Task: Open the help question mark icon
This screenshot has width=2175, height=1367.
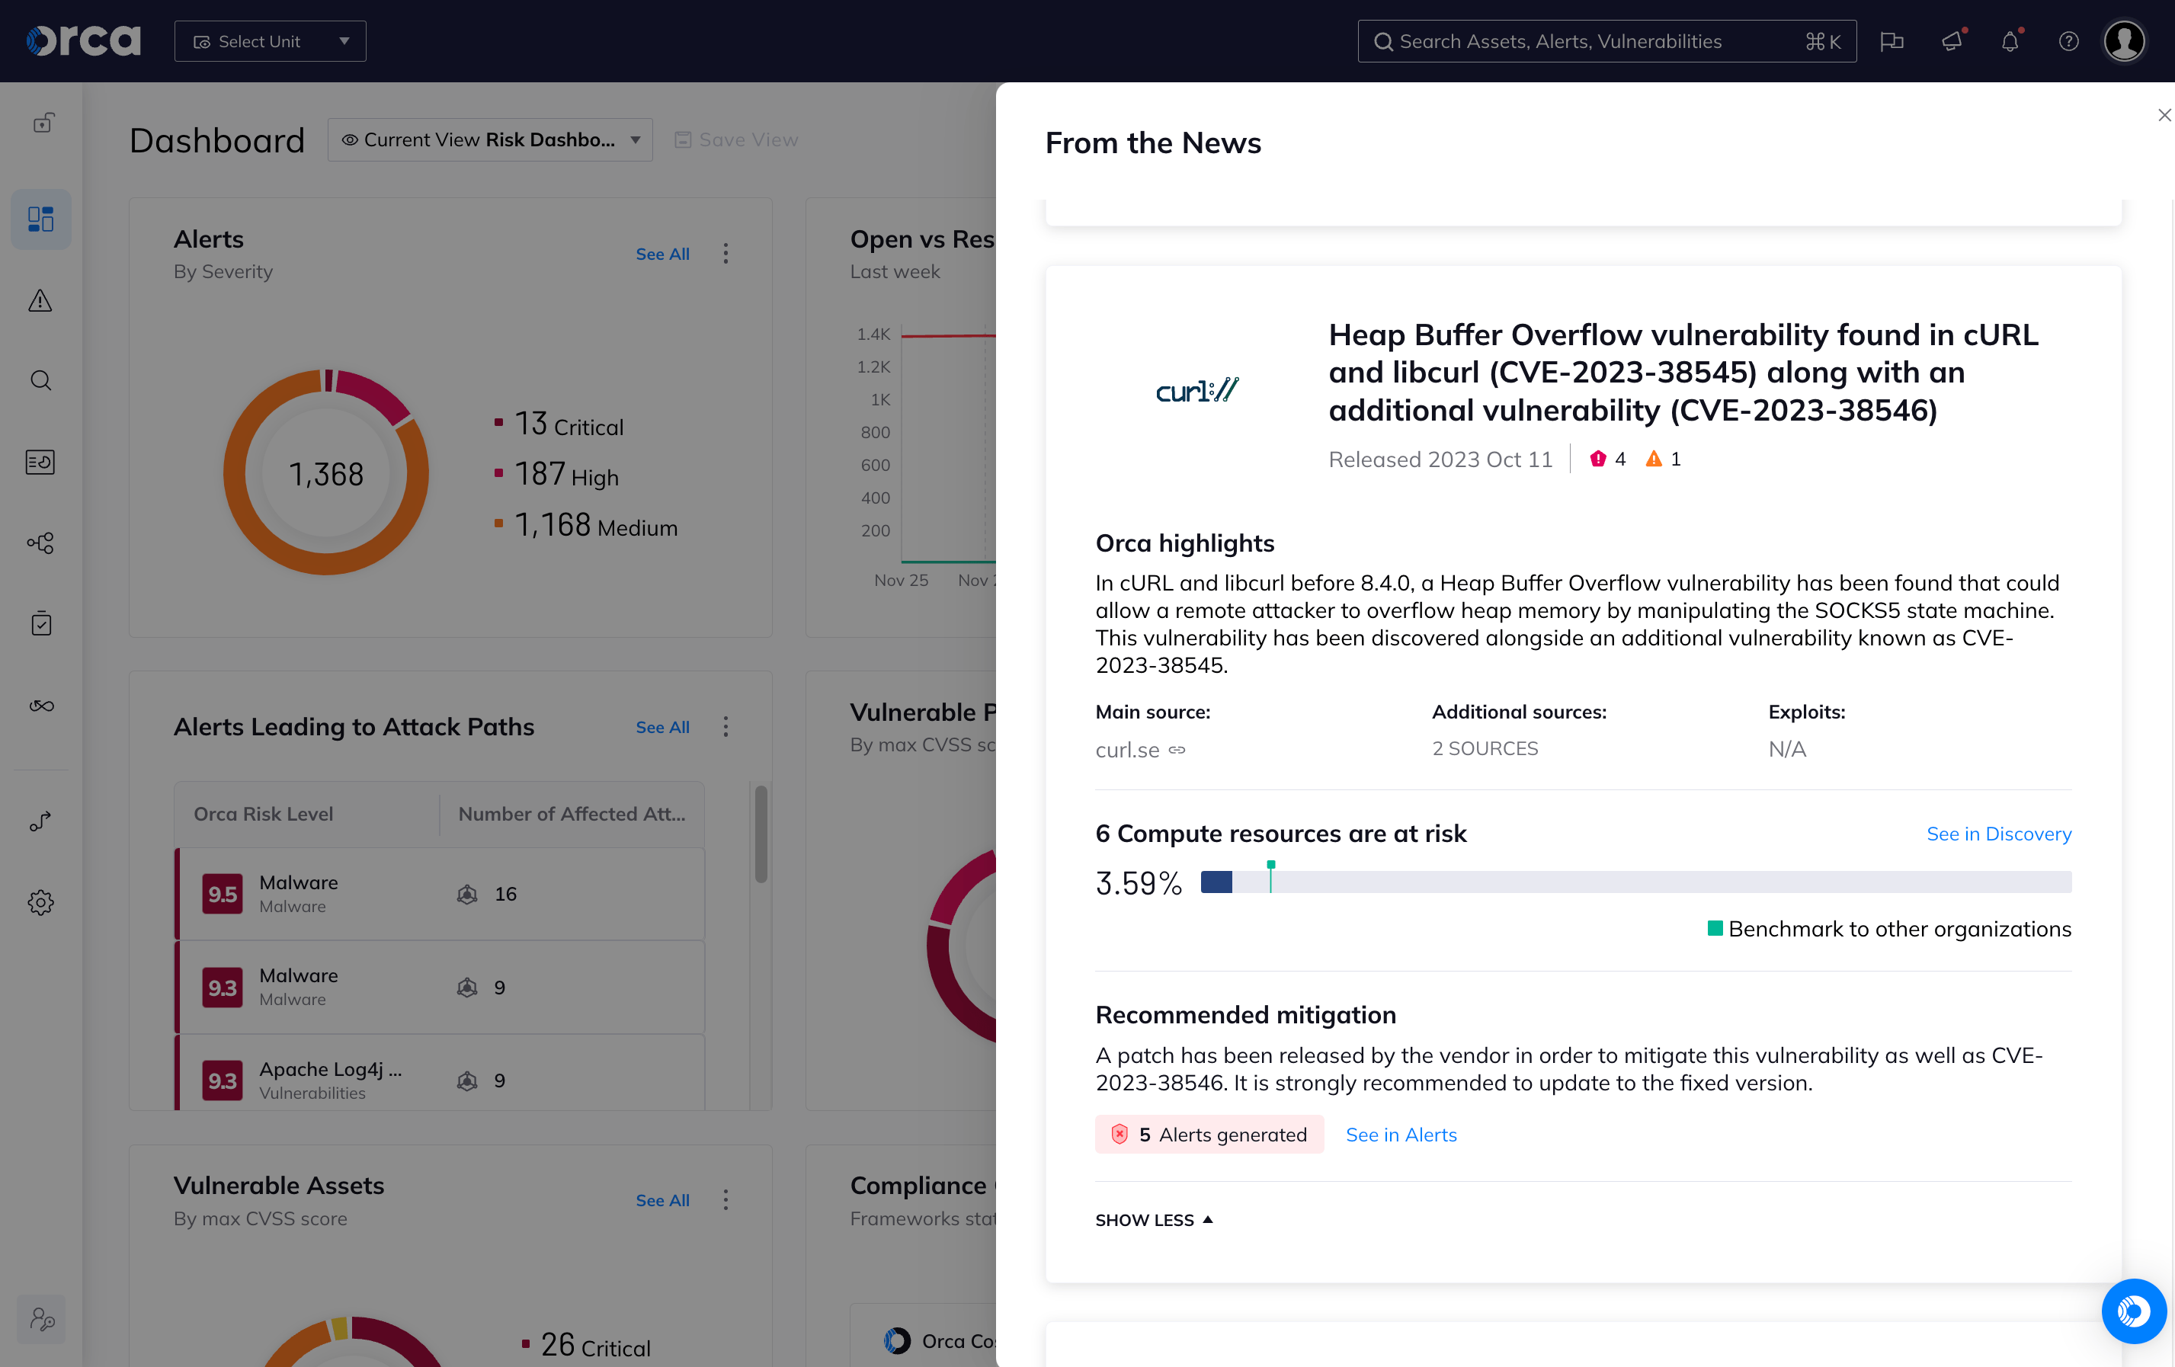Action: click(2068, 42)
